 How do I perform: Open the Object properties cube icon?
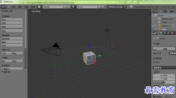coord(172,33)
